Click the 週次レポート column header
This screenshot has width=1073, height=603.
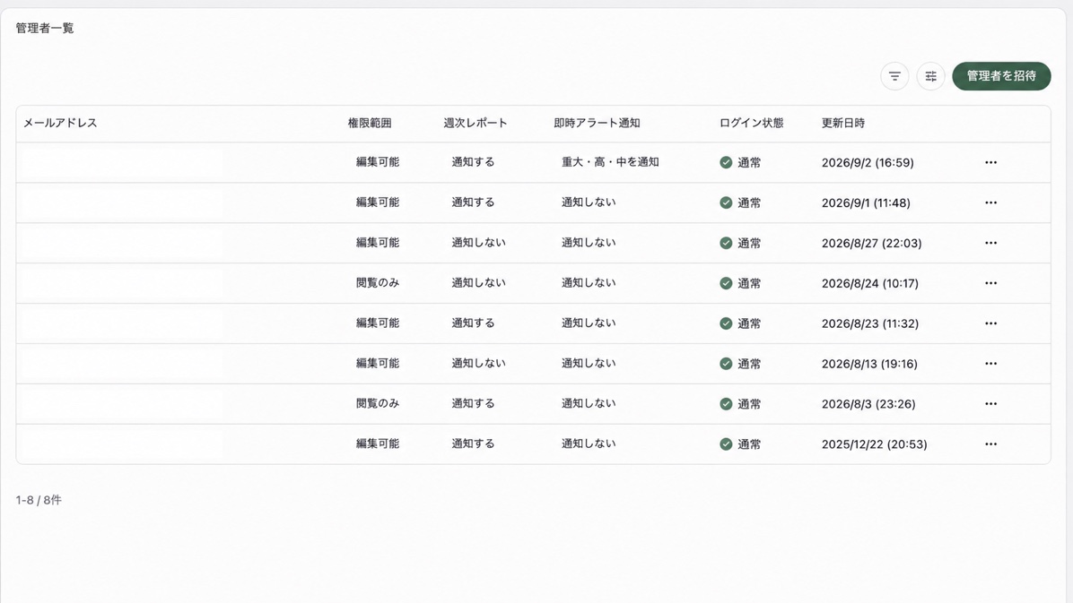(x=475, y=123)
